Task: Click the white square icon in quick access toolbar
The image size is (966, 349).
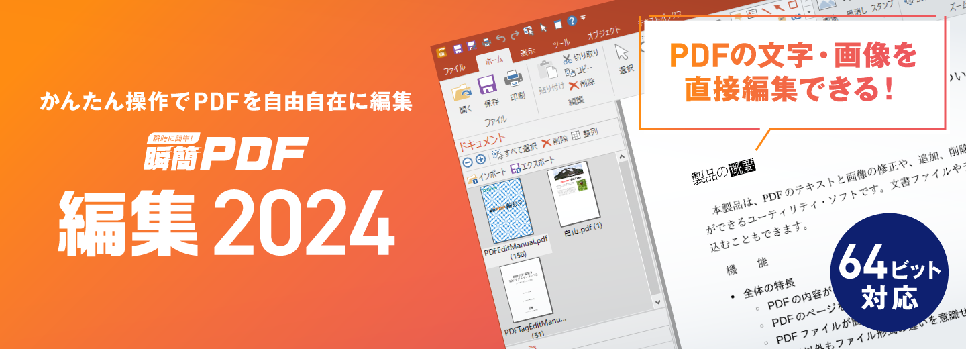Action: 558,24
